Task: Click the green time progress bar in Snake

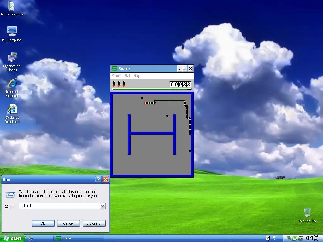Action: click(x=152, y=89)
